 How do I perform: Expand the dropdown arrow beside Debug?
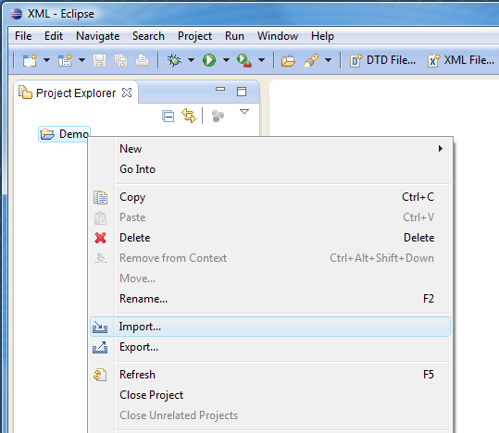coord(191,60)
